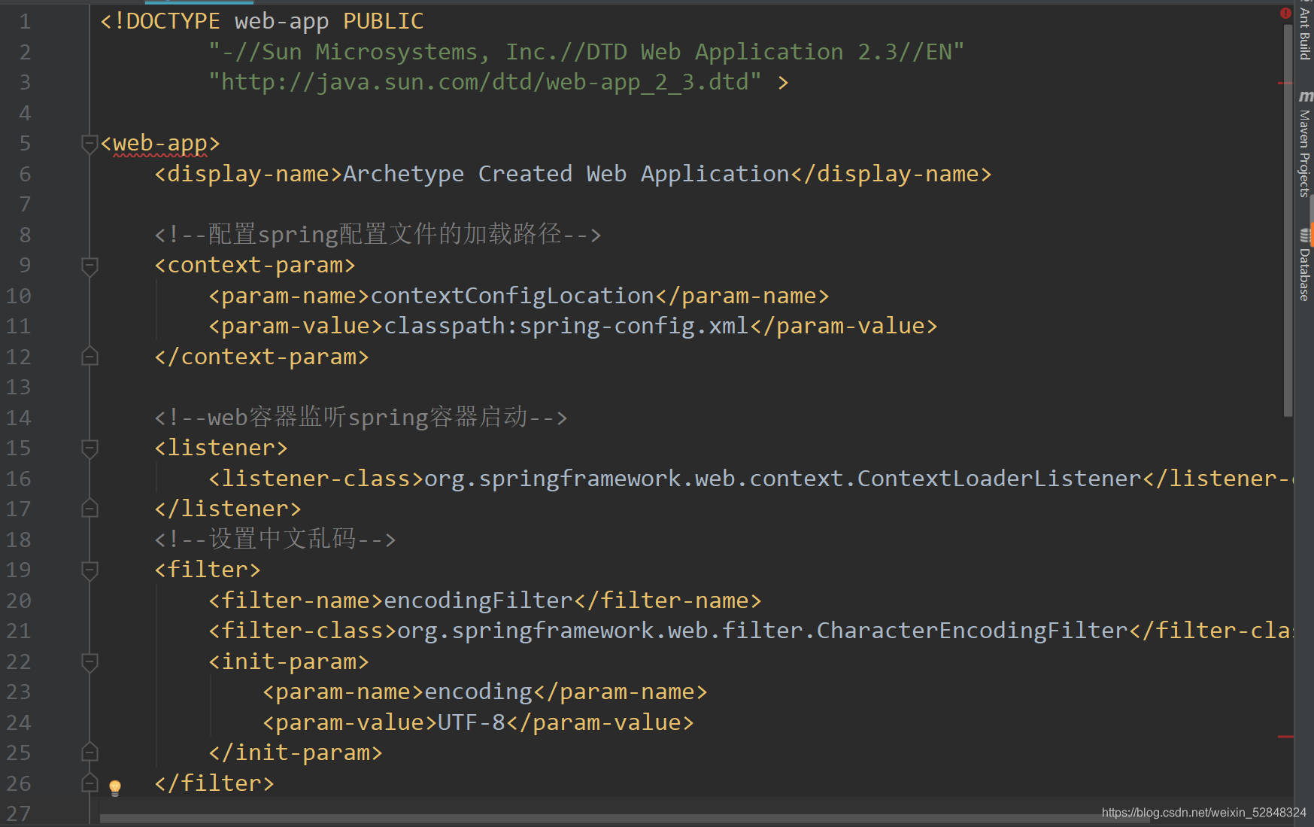Click 'UTF-8' param value

[472, 722]
